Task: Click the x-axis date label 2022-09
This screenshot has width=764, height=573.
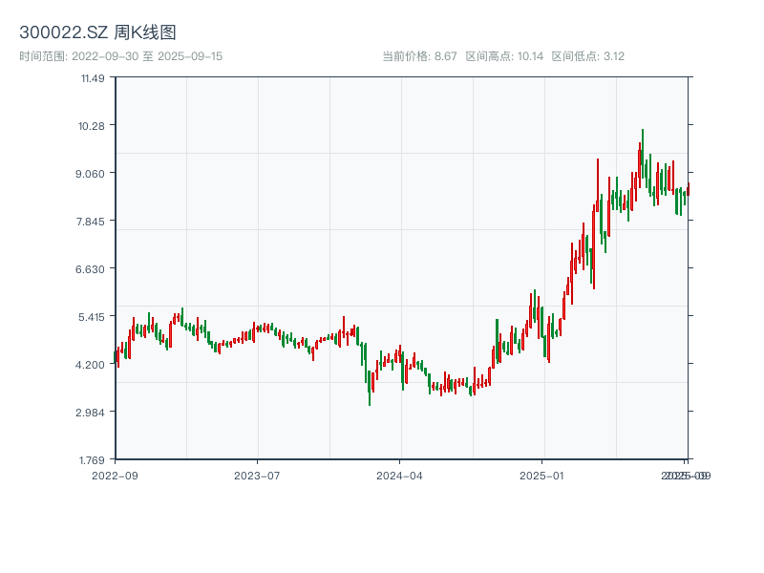Action: pos(115,476)
